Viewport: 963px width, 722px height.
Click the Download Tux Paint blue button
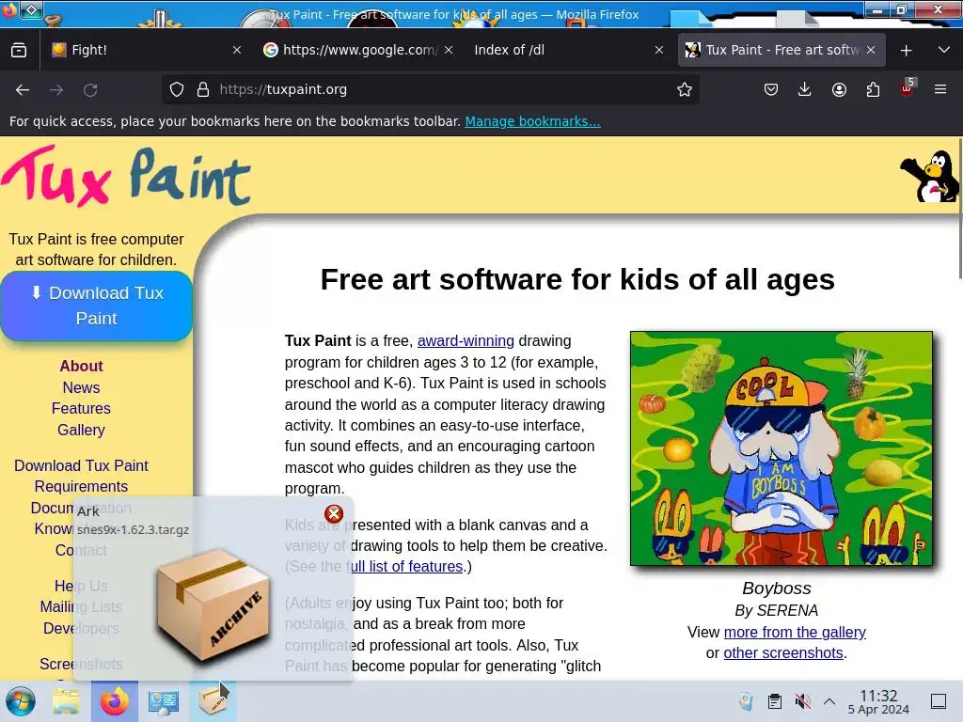(x=97, y=306)
